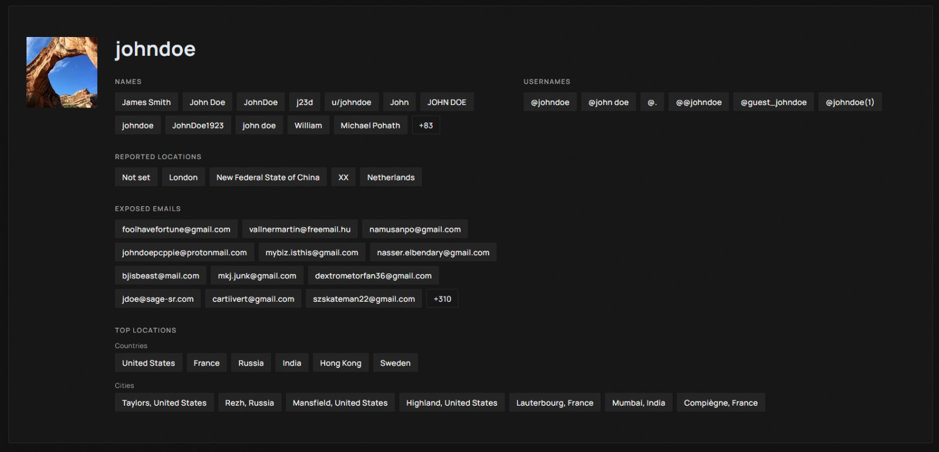This screenshot has width=939, height=452.
Task: Click the johndoepcppie@protonmail.com email
Action: point(184,252)
